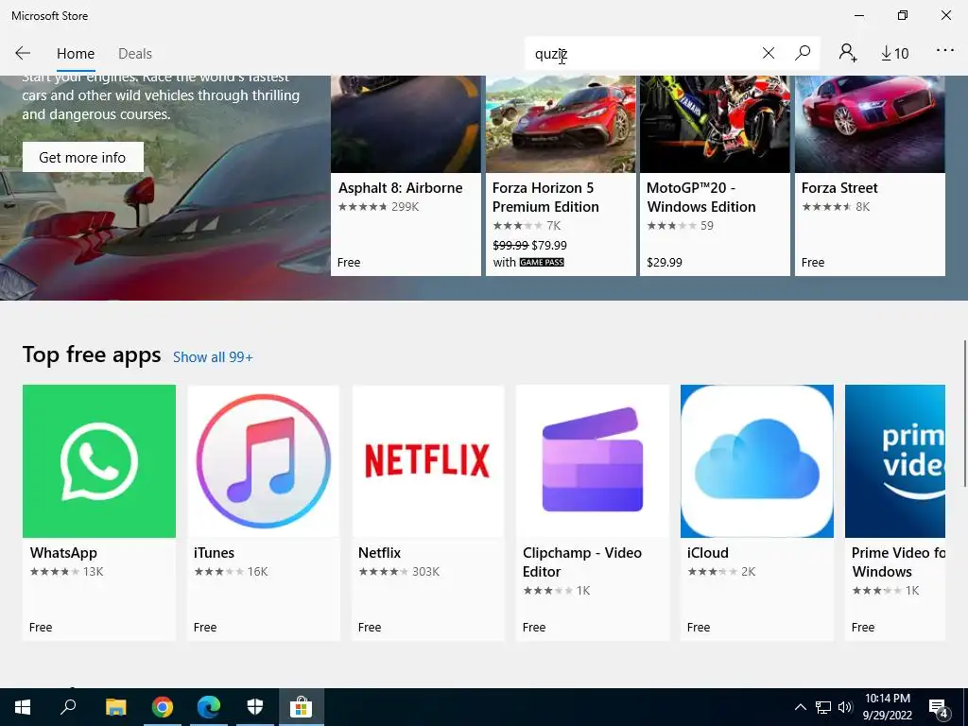
Task: Open Forza Horizon 5 thumbnail image
Action: point(561,124)
